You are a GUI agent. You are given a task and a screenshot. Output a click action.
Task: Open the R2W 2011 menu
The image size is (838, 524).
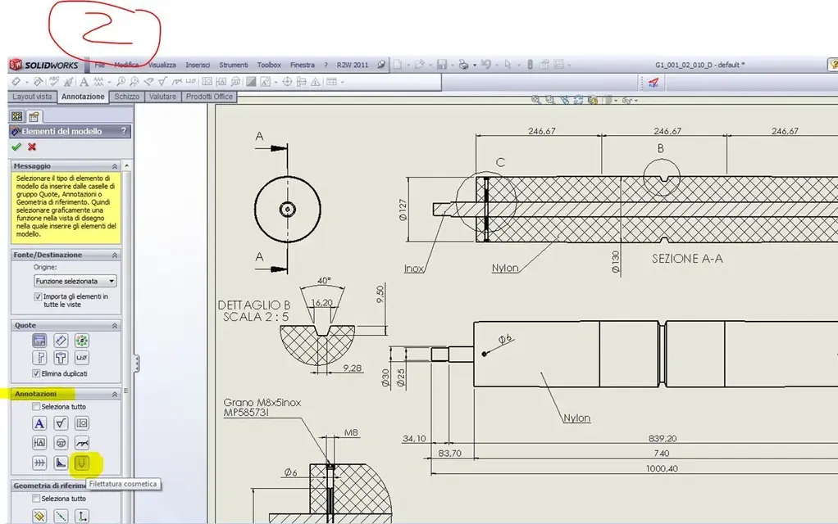point(353,65)
